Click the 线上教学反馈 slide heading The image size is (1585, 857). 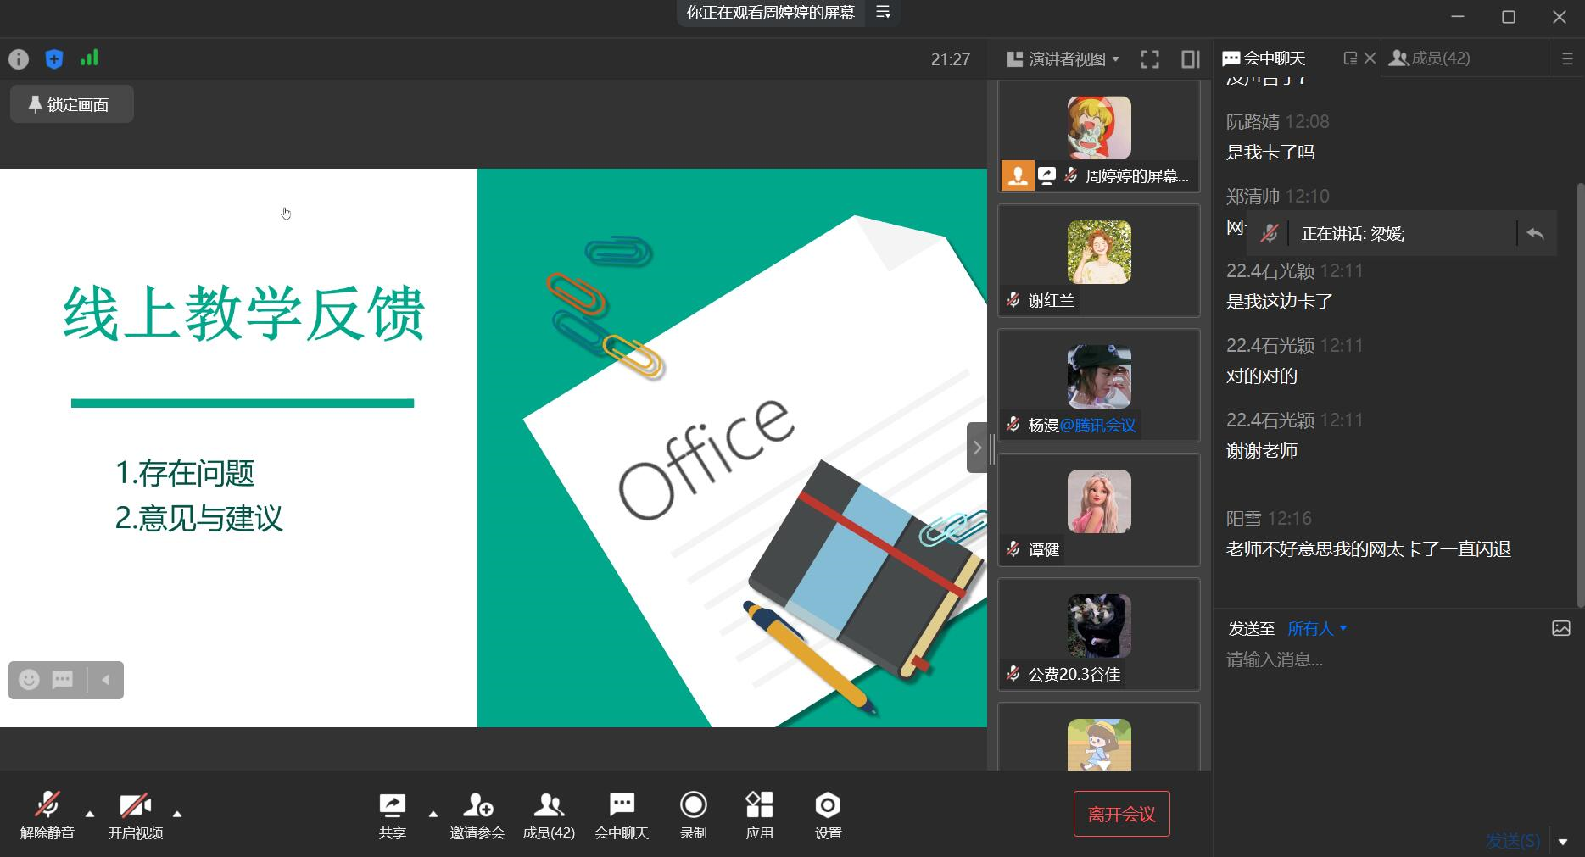243,314
